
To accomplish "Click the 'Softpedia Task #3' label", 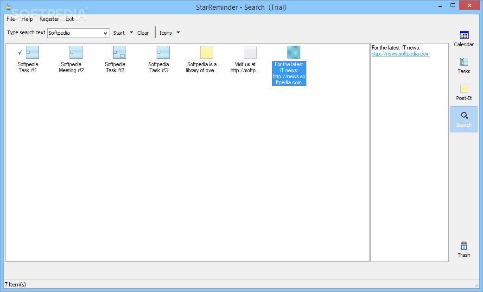I will click(159, 67).
